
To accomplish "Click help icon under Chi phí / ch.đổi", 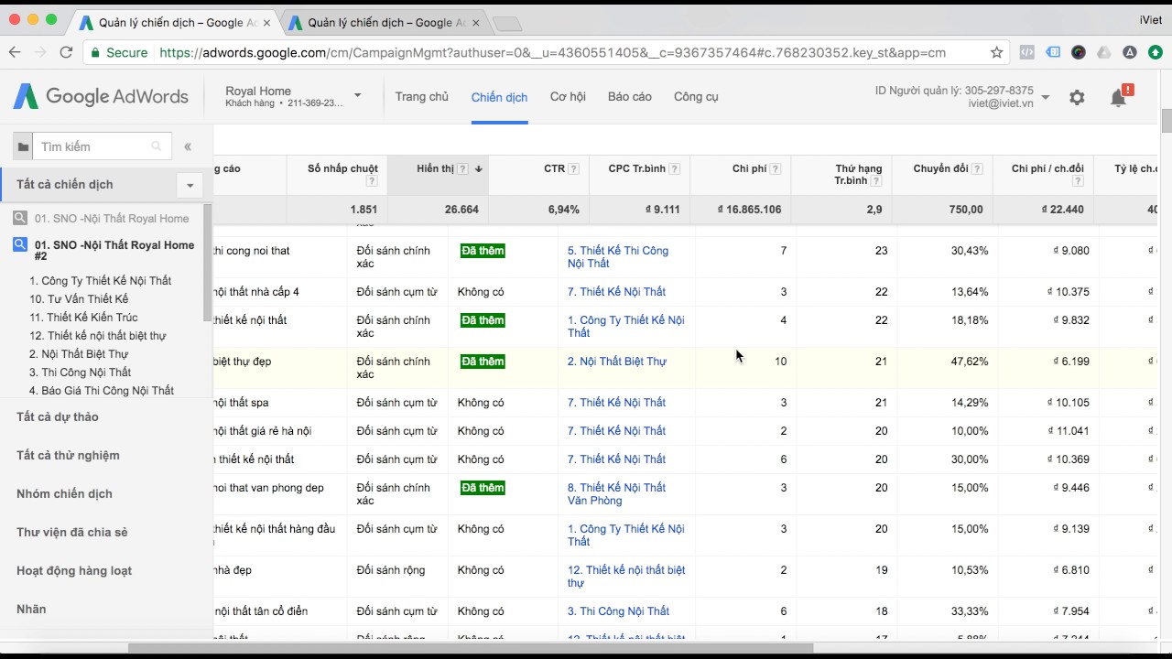I will (1078, 181).
